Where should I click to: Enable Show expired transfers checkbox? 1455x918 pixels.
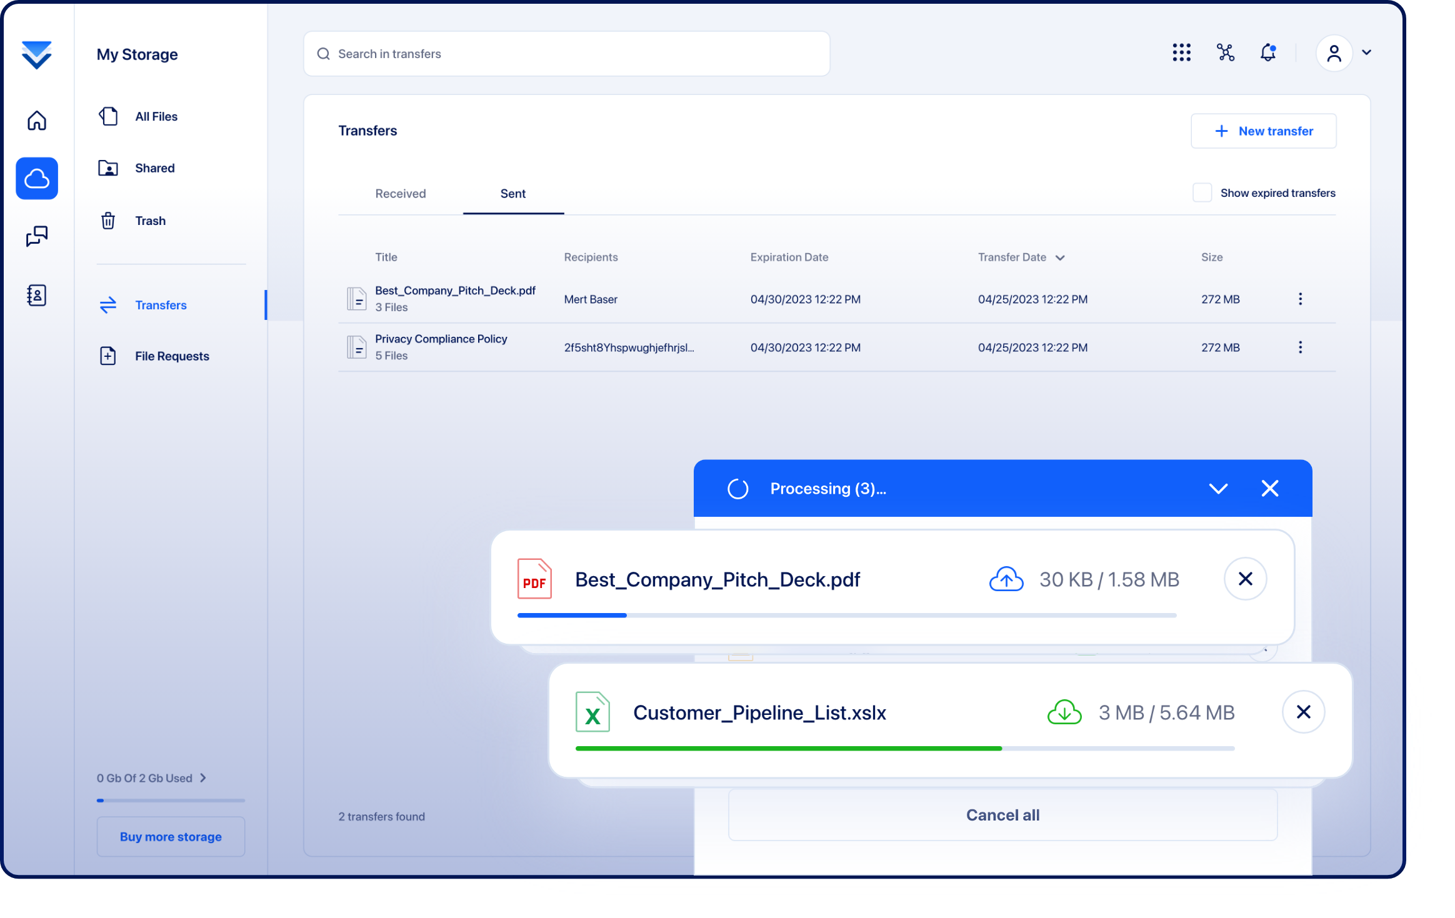coord(1202,193)
